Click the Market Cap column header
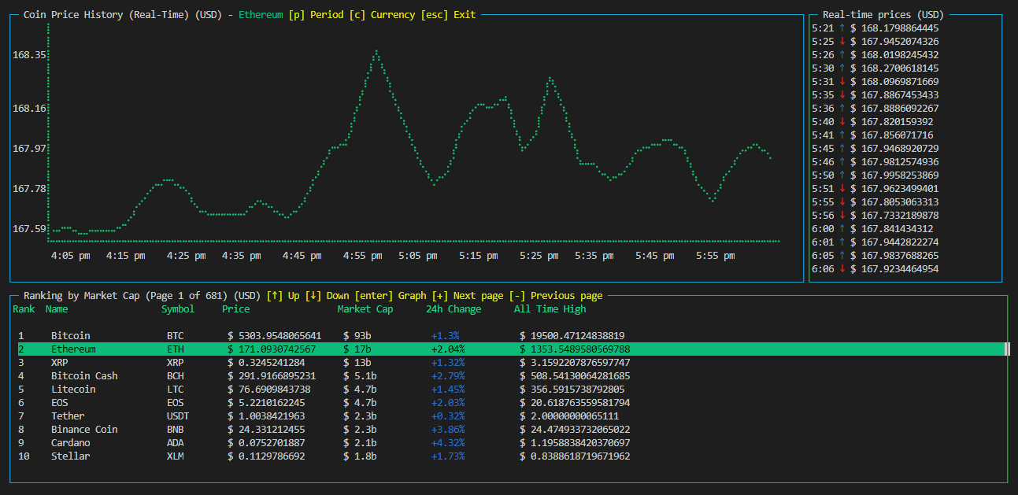 365,309
